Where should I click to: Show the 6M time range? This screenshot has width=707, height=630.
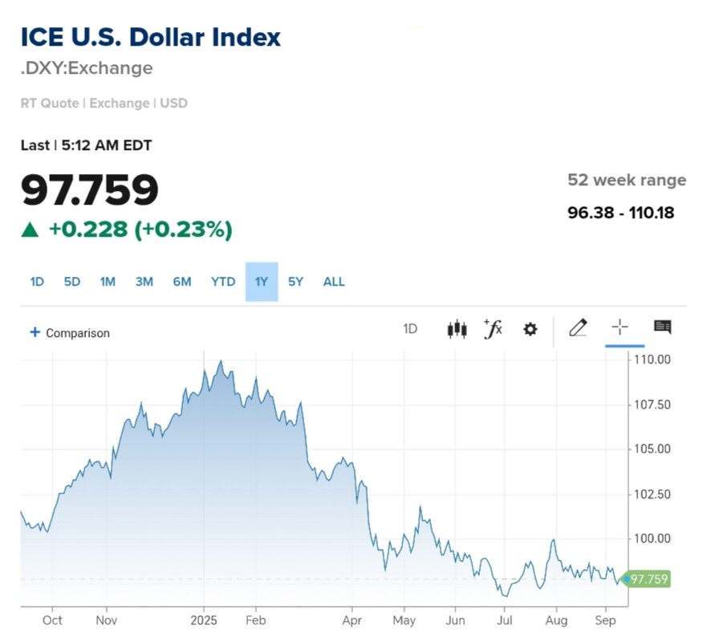point(181,282)
